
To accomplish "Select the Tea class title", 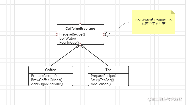I will [x=108, y=70].
